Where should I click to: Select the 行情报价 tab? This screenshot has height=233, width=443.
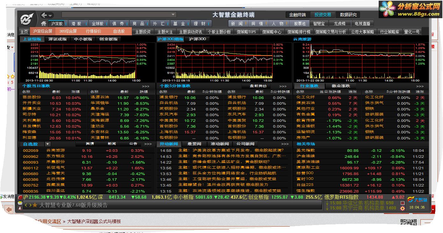coord(93,32)
